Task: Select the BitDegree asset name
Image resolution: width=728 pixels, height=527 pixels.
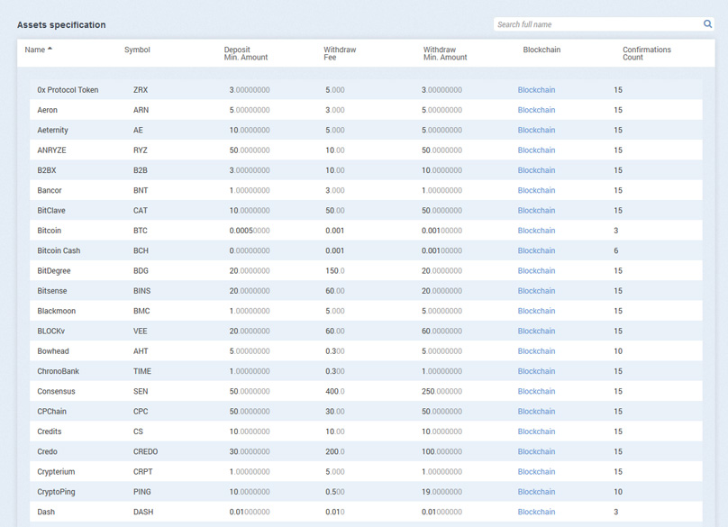Action: tap(54, 271)
